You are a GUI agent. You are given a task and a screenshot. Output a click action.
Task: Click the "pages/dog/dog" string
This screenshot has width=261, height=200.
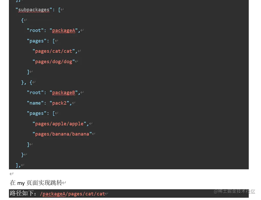(54, 62)
